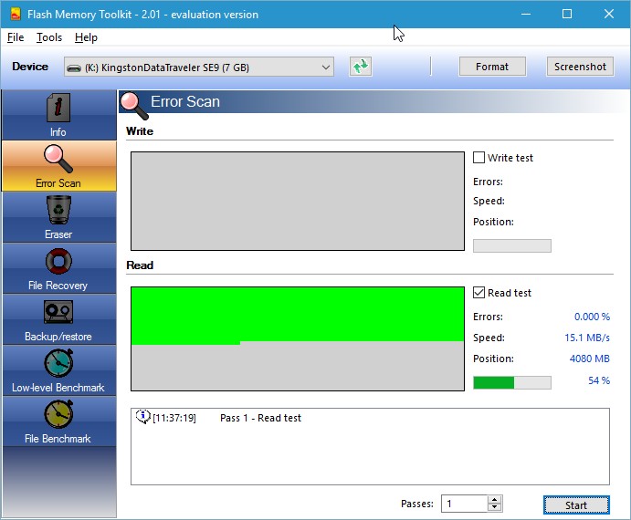
Task: Minimize the Flash Memory Toolkit window
Action: click(526, 14)
